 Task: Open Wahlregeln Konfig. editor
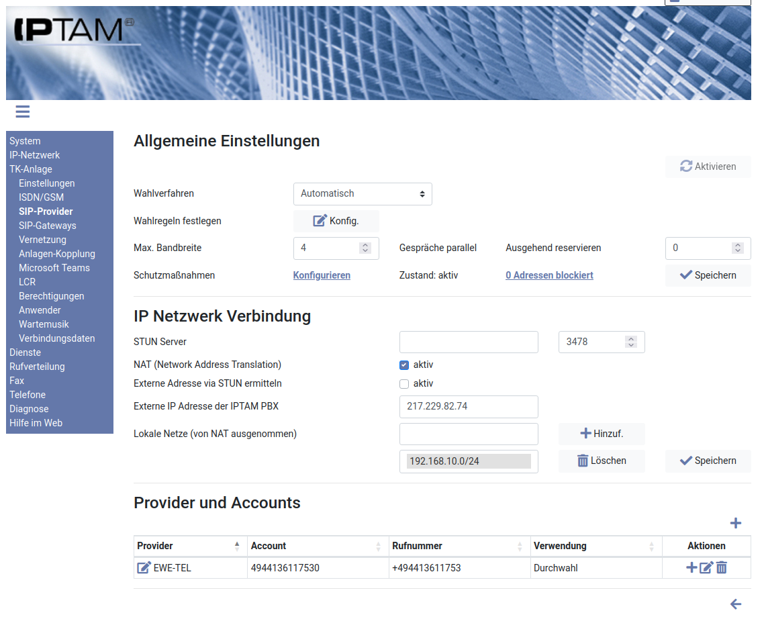336,221
